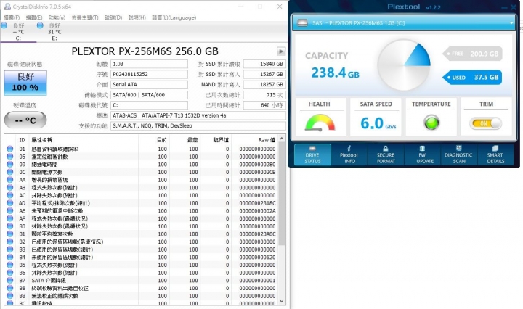Image resolution: width=523 pixels, height=309 pixels.
Task: Click status orb for attribute 09
Action: pyautogui.click(x=10, y=164)
